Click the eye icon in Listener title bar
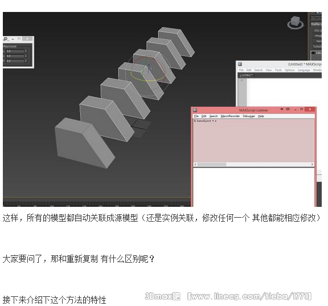The width and height of the screenshot is (328, 306). (x=282, y=109)
